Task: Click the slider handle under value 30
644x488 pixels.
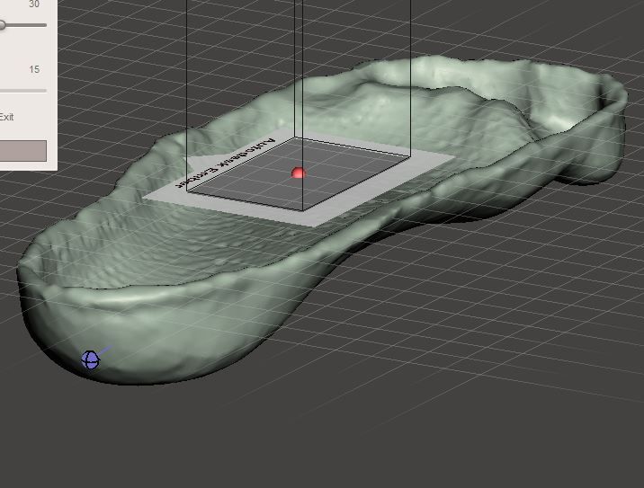Action: (x=2, y=25)
